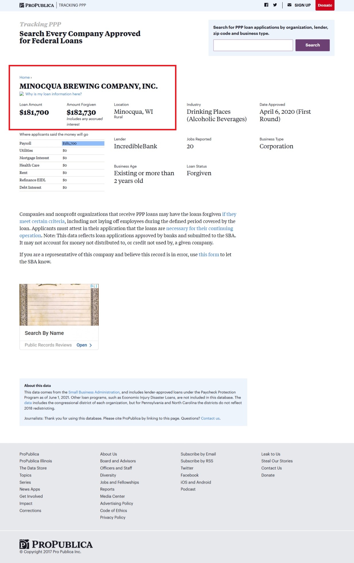Image resolution: width=354 pixels, height=563 pixels.
Task: Select the Forgiven loan status value
Action: click(x=199, y=173)
